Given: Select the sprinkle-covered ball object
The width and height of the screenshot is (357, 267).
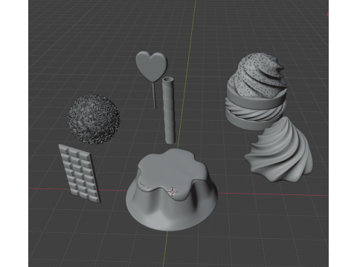Looking at the screenshot, I should [94, 119].
